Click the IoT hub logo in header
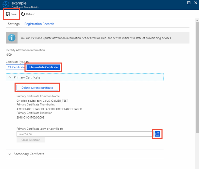This screenshot has height=169, width=199. (x=6, y=5)
